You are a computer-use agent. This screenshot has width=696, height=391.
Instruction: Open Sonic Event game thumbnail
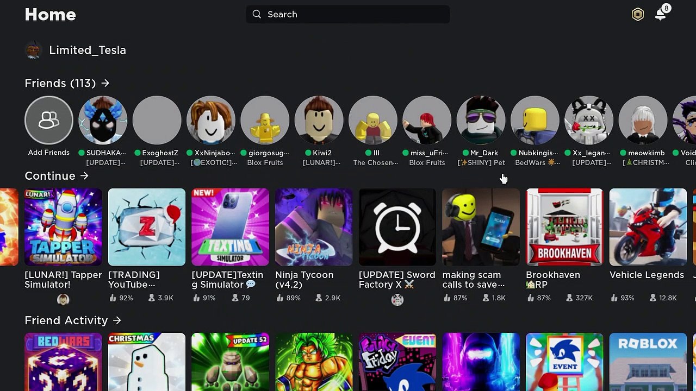[x=564, y=362]
